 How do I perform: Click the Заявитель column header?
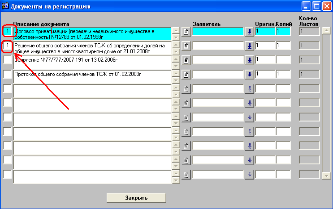pos(207,24)
